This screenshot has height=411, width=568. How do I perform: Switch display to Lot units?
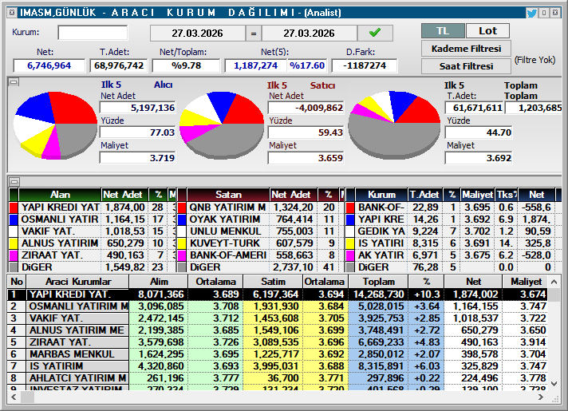[487, 31]
